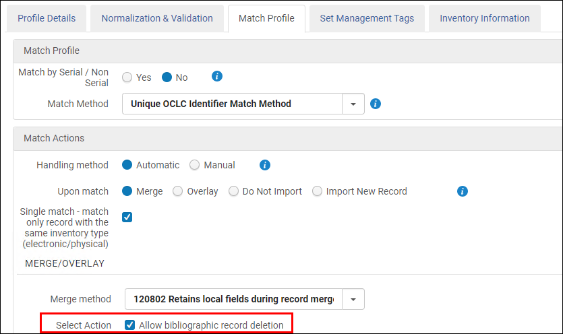Click the Merge method label
The height and width of the screenshot is (334, 563).
(80, 299)
